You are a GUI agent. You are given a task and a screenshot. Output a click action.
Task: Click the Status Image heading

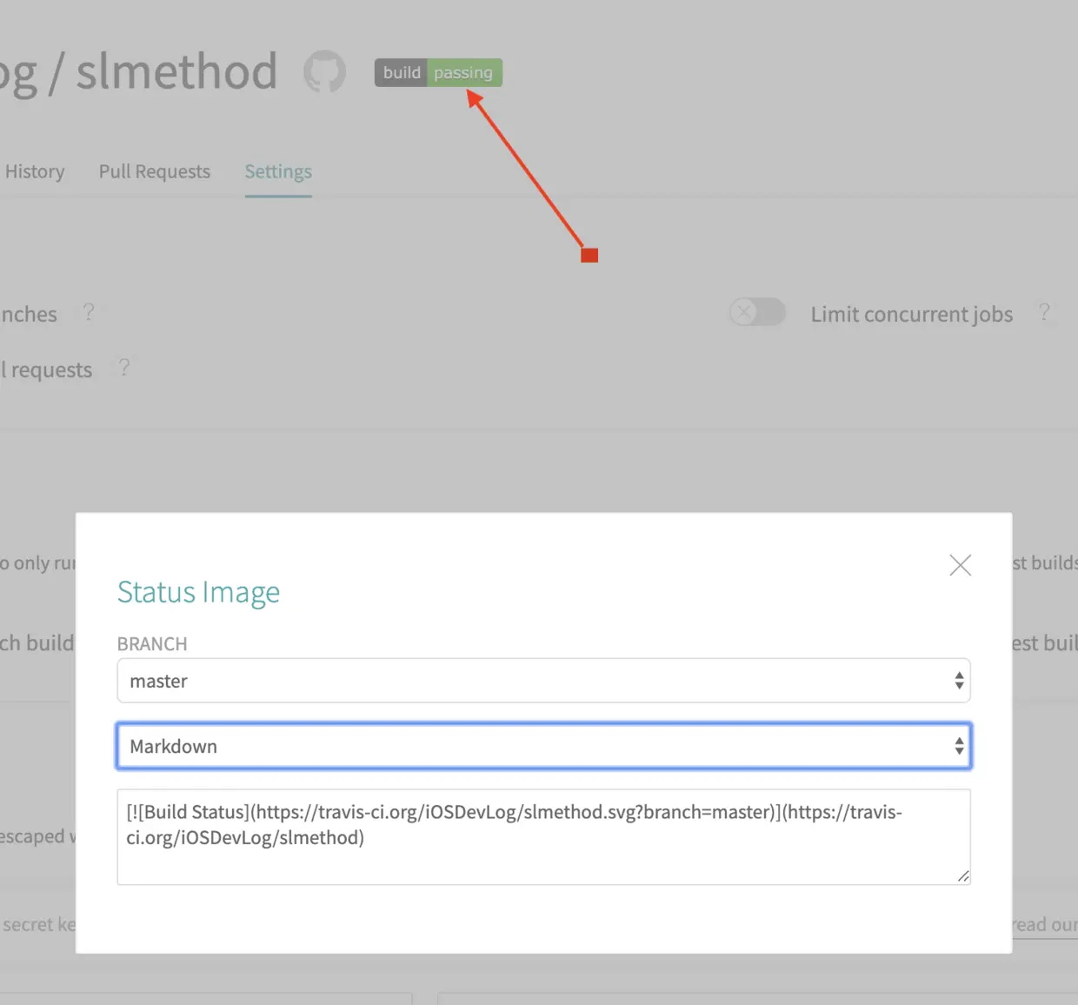(x=198, y=592)
